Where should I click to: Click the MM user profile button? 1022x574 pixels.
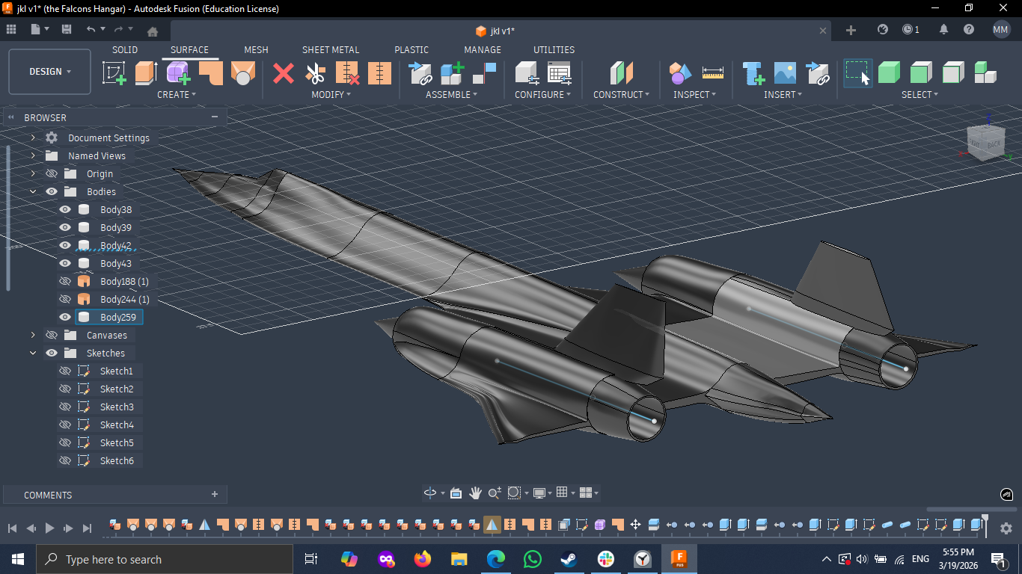coord(1001,29)
